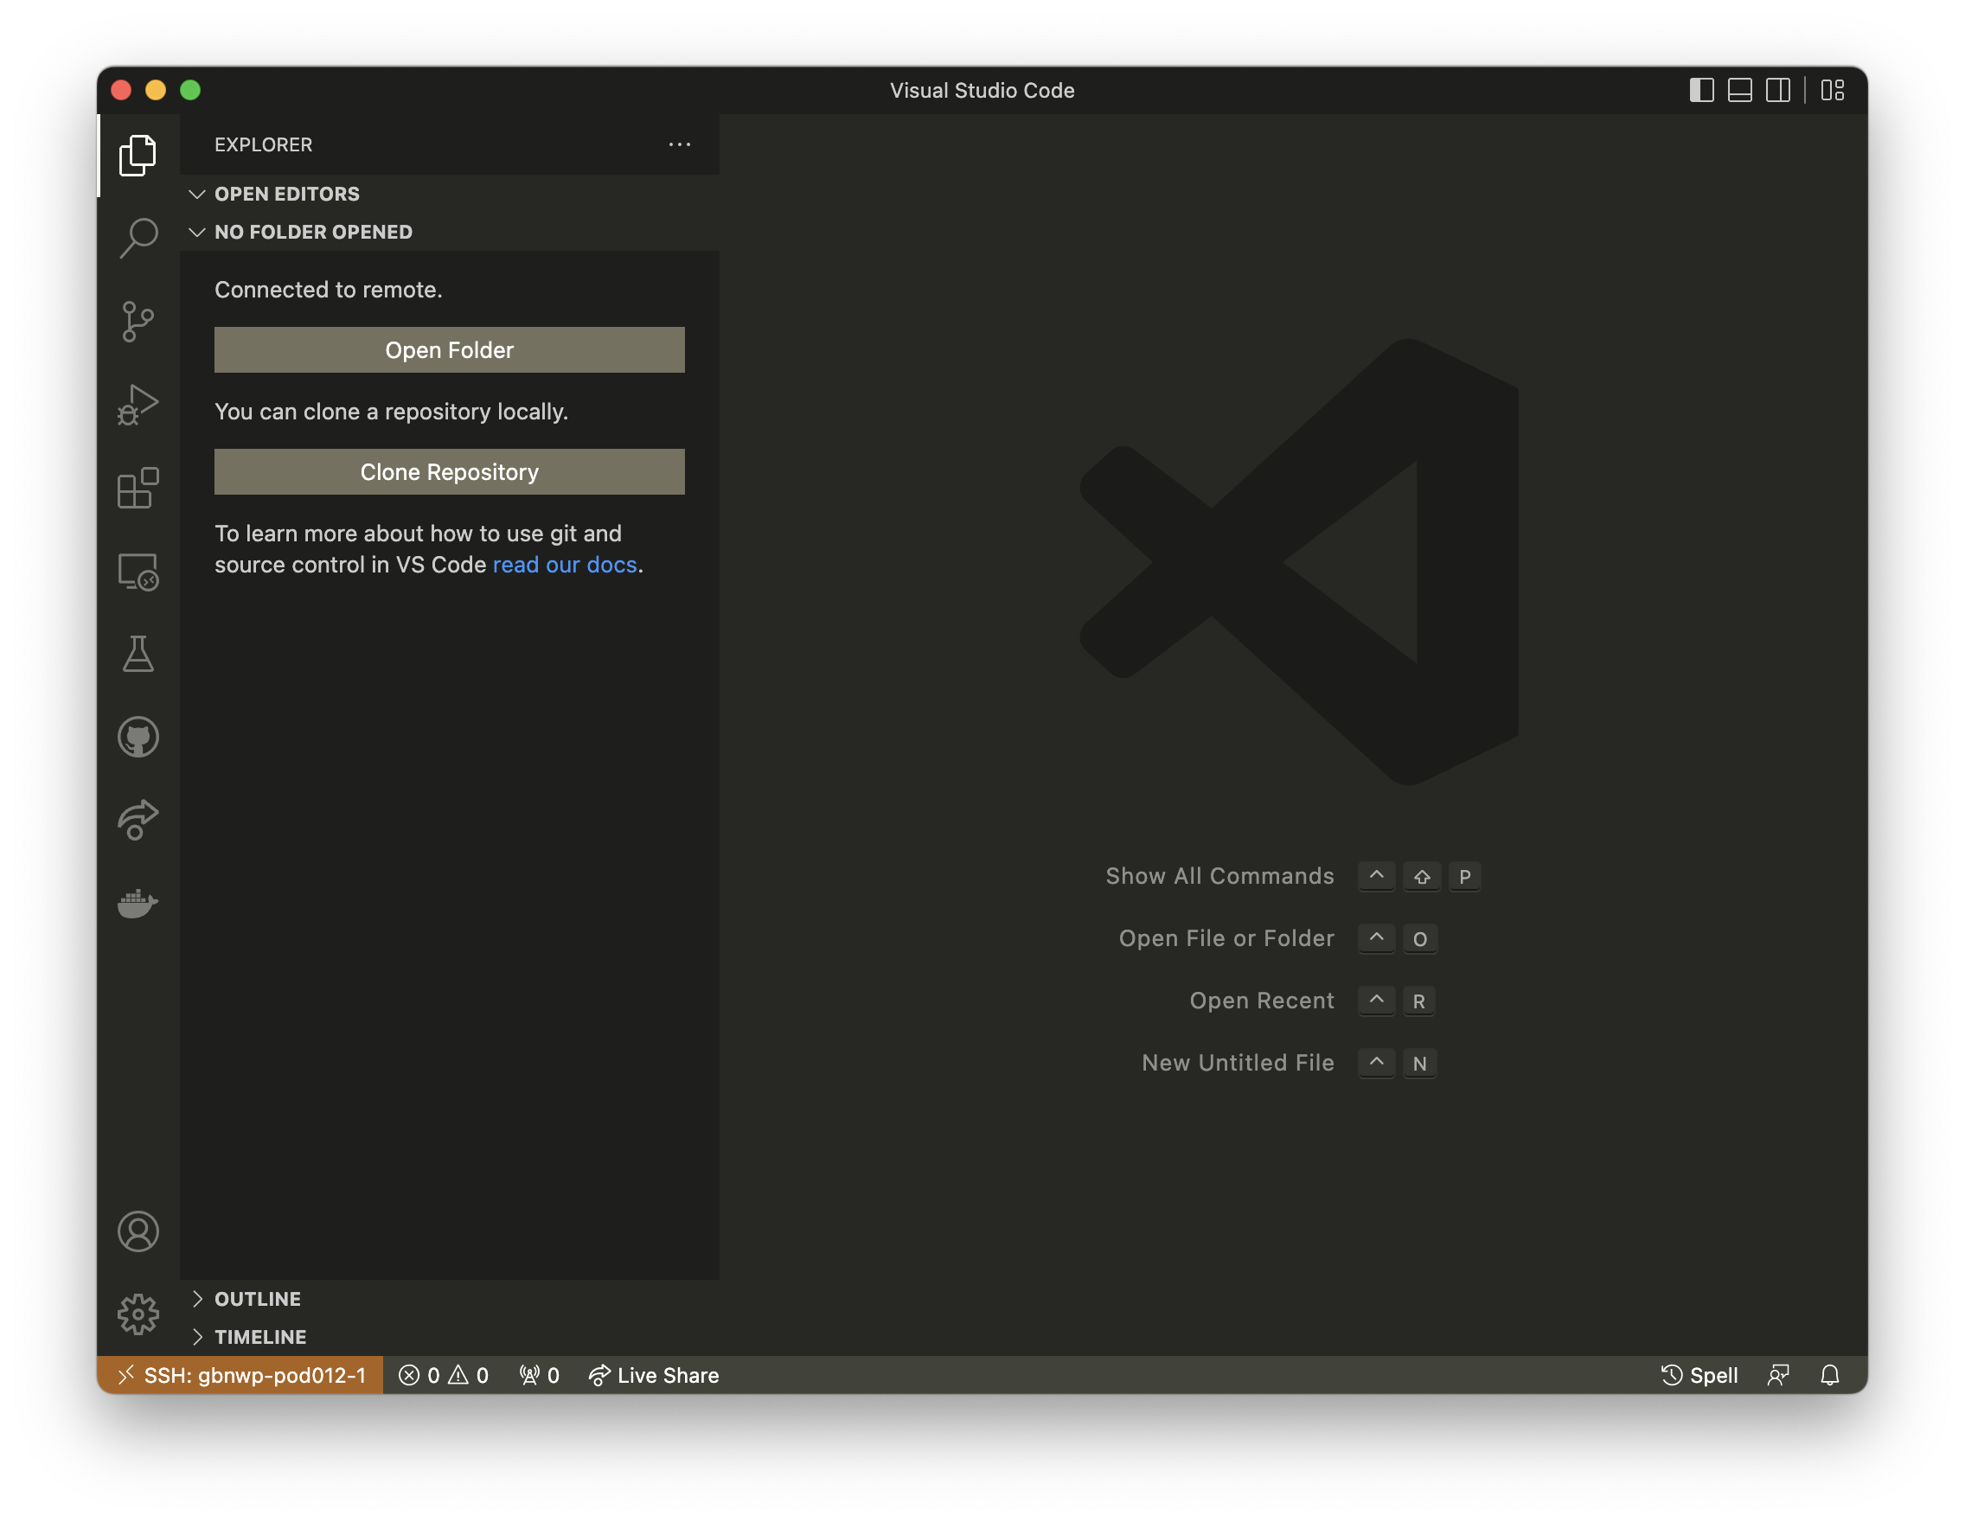Open the Testing flask icon
This screenshot has height=1522, width=1965.
click(138, 654)
